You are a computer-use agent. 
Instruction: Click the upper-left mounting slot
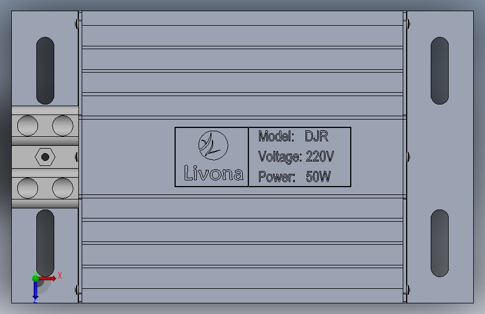45,70
